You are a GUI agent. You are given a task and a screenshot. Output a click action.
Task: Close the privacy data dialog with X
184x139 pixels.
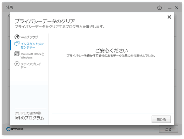(169, 17)
